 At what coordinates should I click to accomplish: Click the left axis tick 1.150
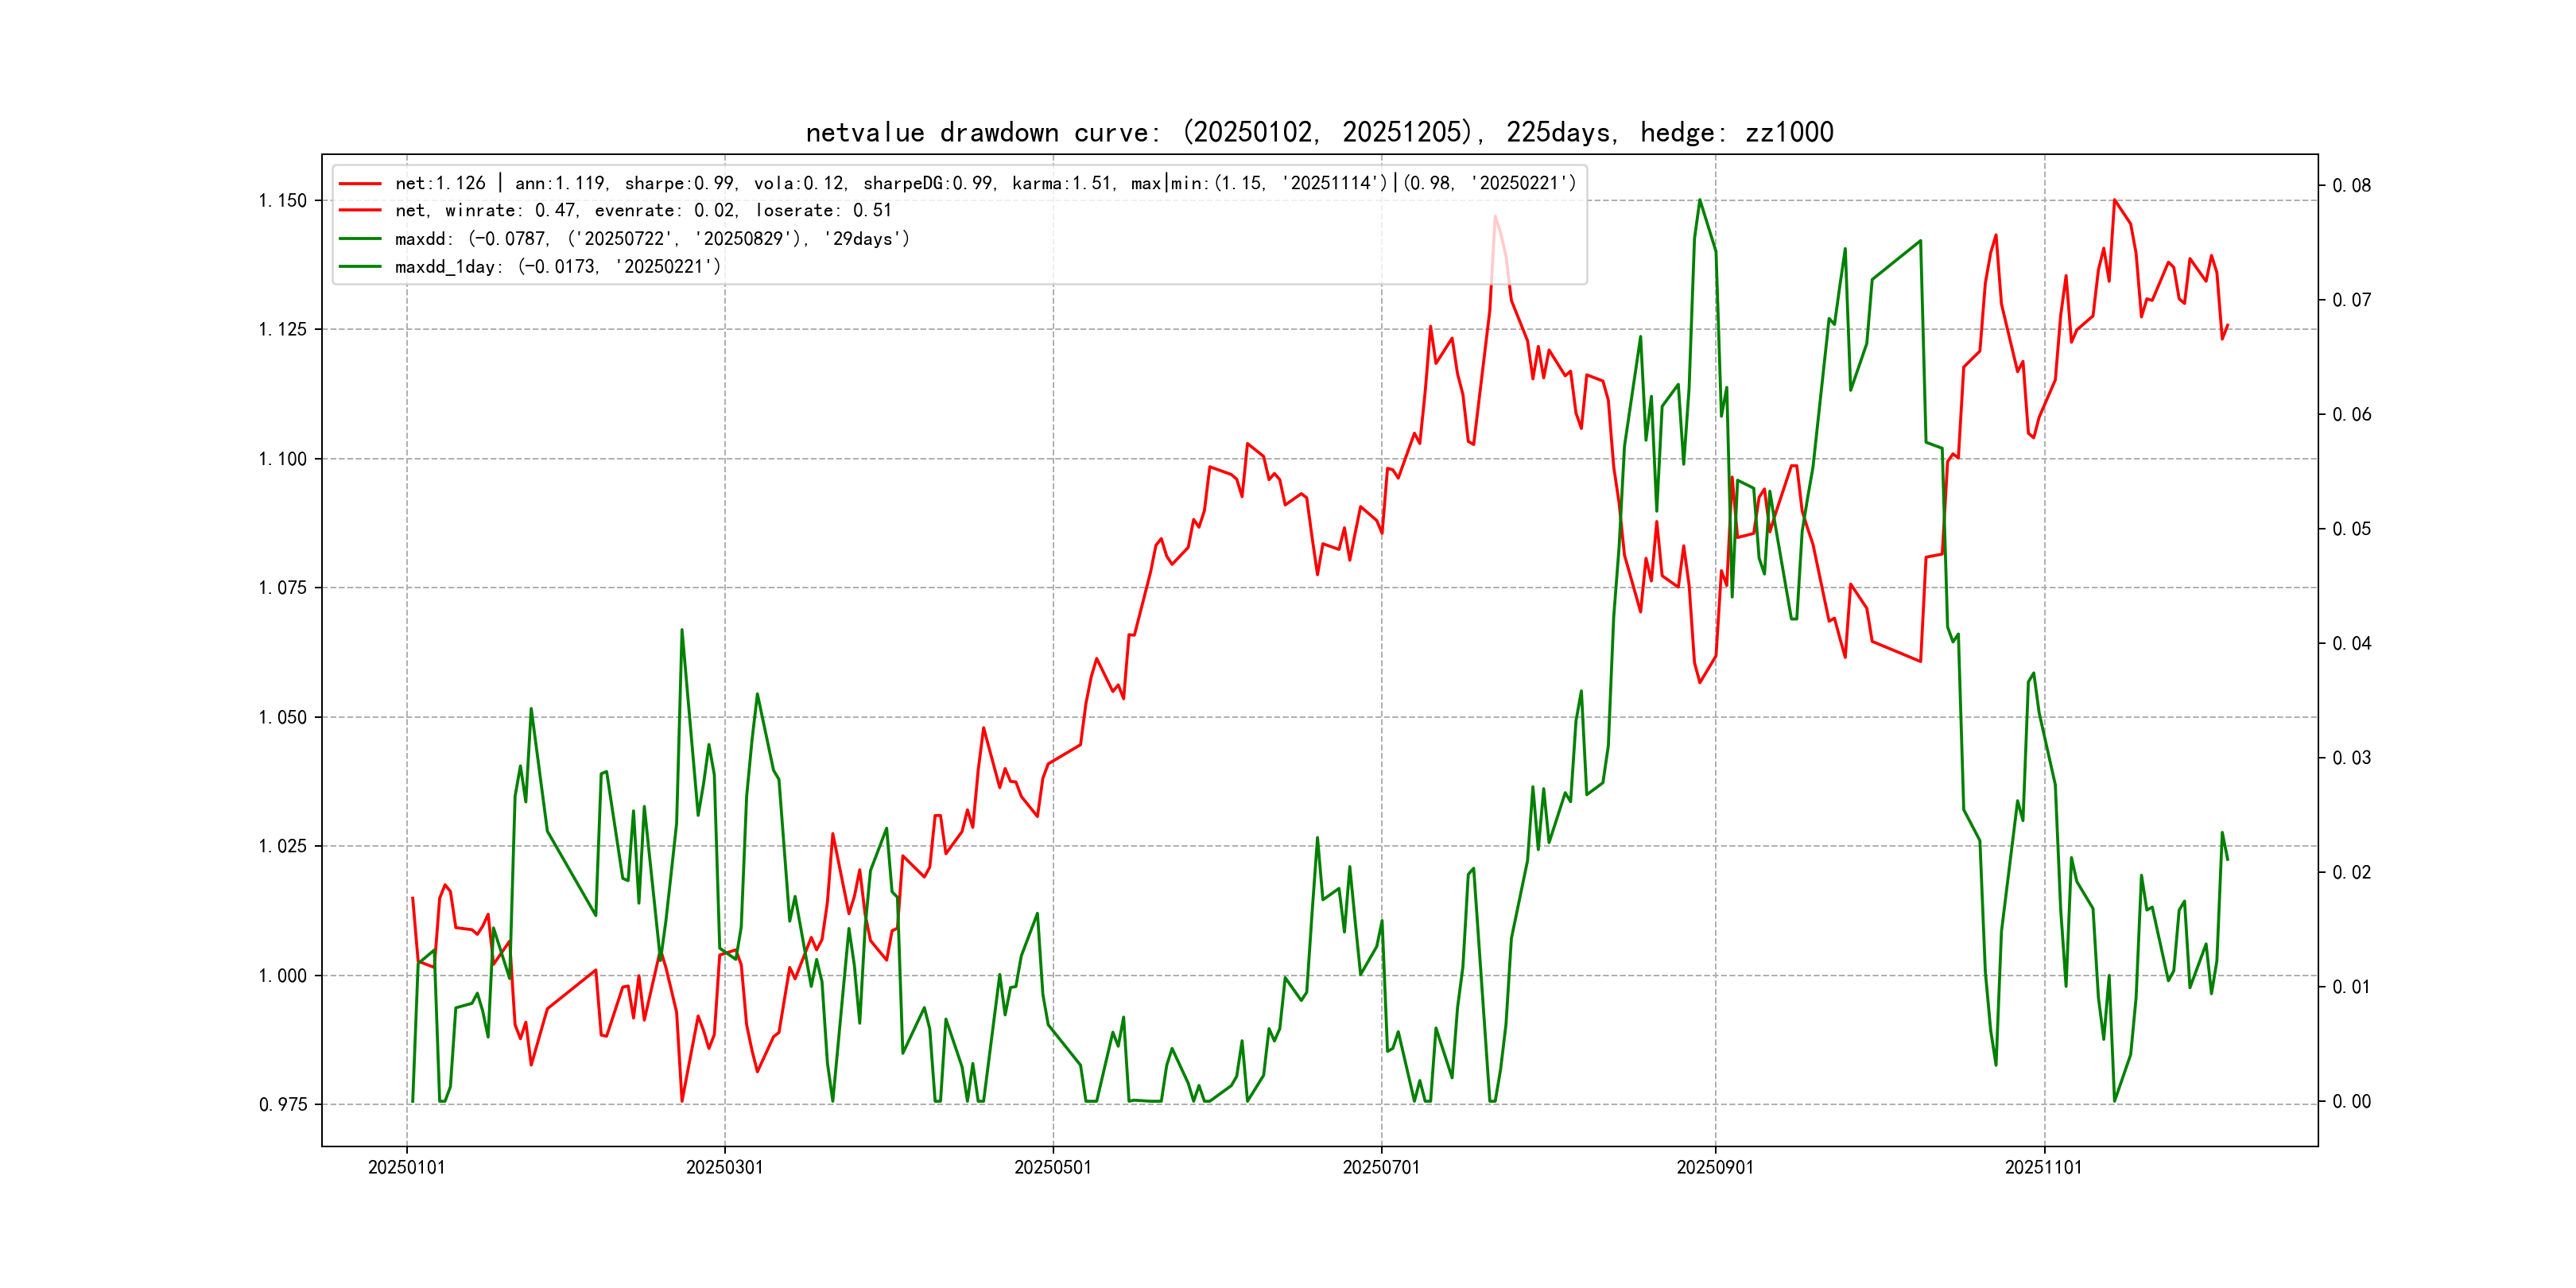pos(283,201)
